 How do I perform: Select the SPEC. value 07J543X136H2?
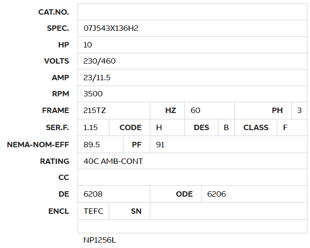coord(111,28)
